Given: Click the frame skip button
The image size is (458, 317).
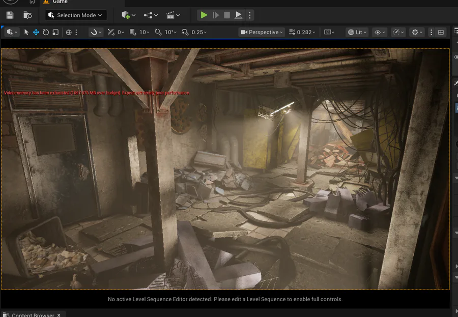Looking at the screenshot, I should pos(216,15).
